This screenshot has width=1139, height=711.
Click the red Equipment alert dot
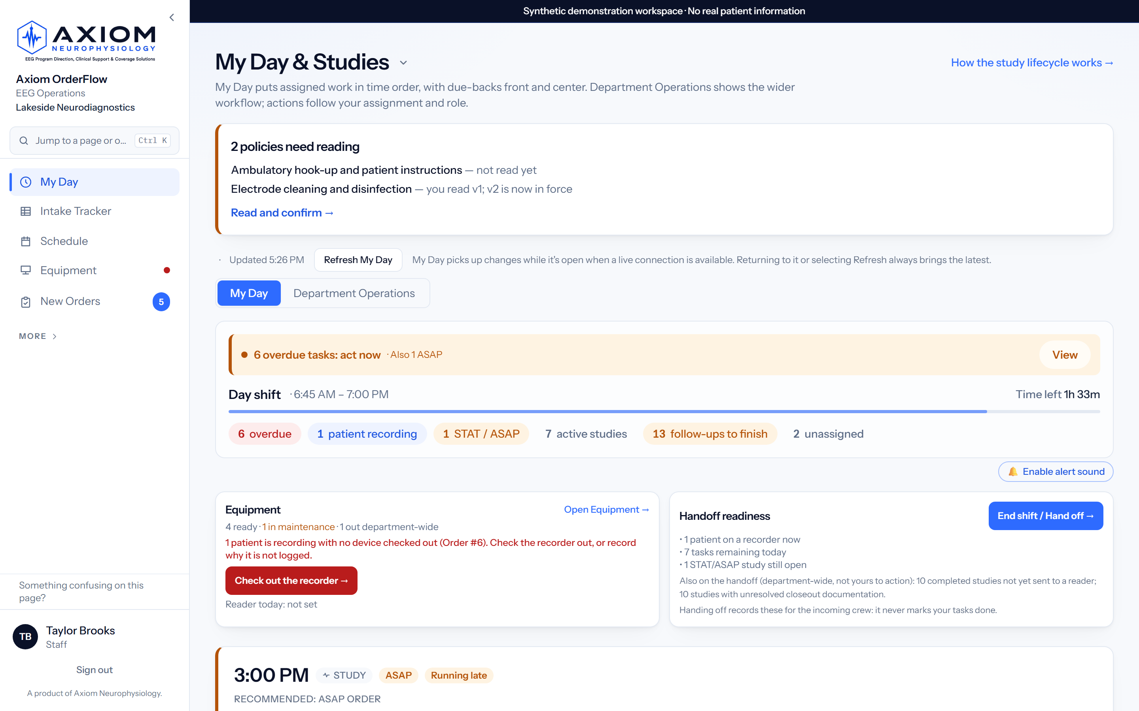coord(166,271)
